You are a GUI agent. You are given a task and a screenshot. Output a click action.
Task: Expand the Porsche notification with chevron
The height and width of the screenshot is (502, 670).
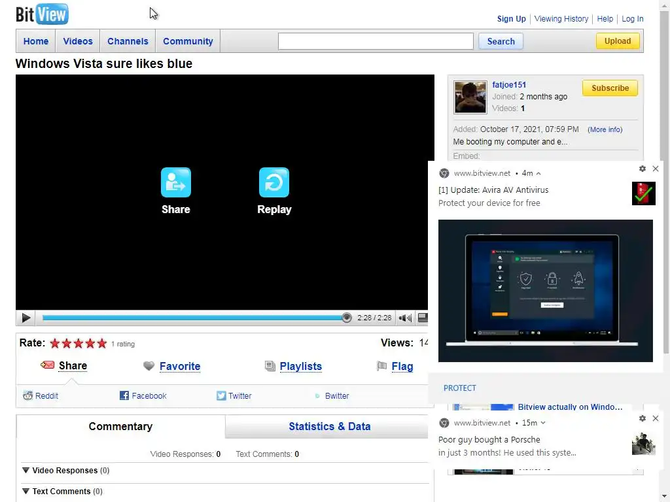click(542, 423)
